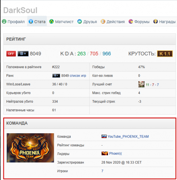
Task: Click the Курьеров убито label
Action: click(18, 93)
